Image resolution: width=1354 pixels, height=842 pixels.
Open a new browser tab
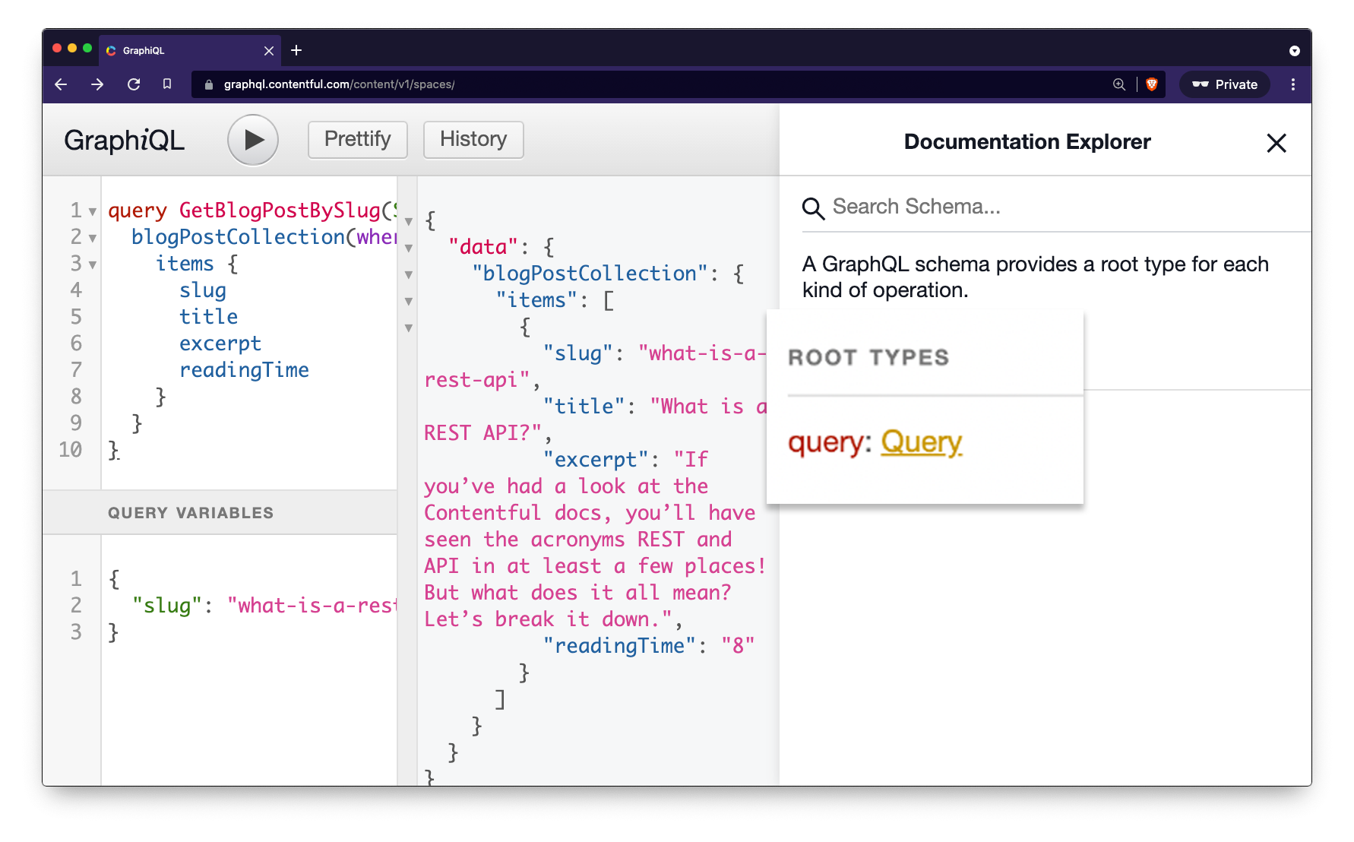[x=296, y=50]
